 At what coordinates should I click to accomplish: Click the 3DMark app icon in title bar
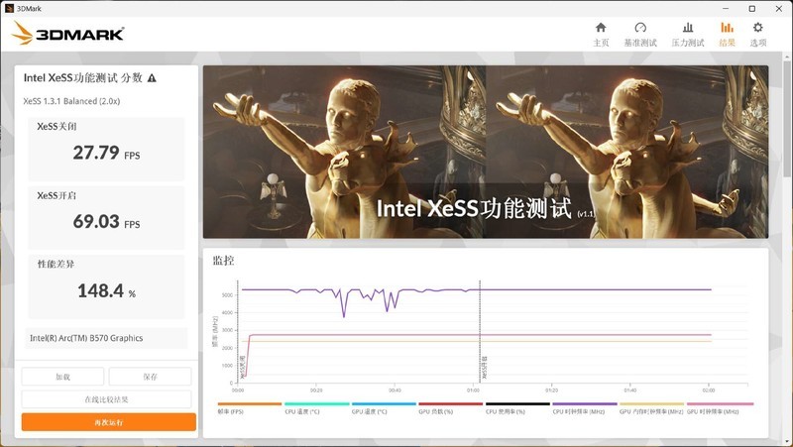(9, 9)
